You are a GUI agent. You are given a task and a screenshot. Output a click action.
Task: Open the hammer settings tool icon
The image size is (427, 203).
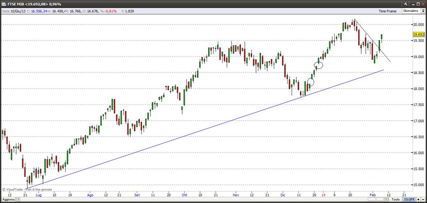(x=406, y=4)
